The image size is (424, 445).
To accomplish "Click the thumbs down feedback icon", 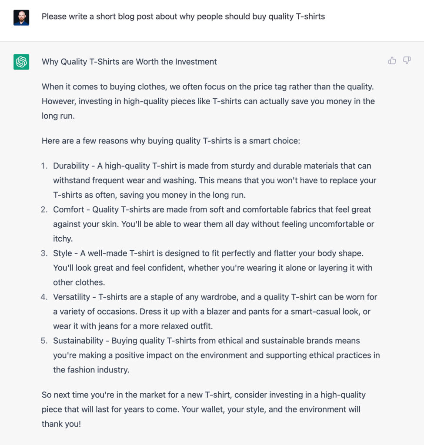I will pos(407,60).
